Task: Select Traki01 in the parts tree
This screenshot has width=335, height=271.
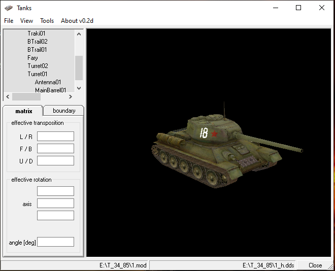Action: tap(37, 33)
